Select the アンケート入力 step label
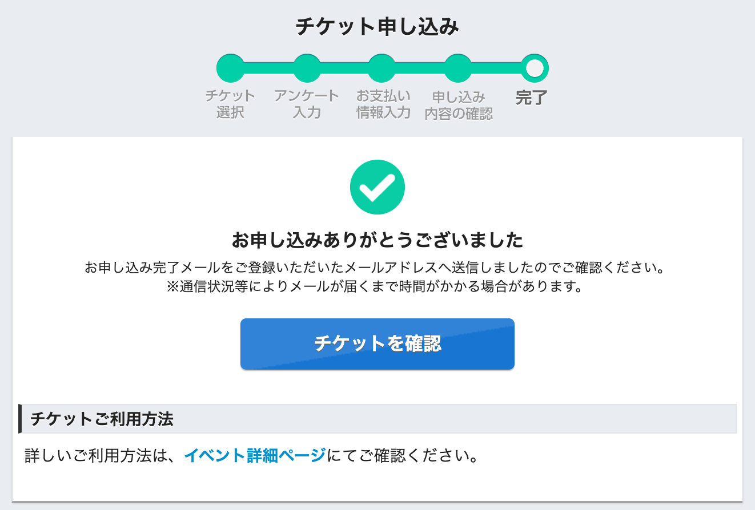 tap(307, 104)
